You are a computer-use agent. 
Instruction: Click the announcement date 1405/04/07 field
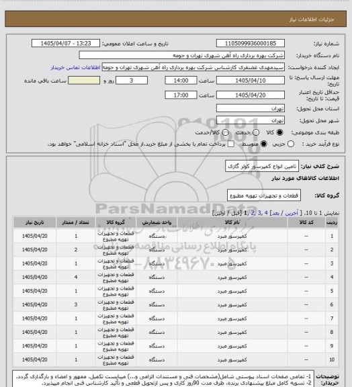66,43
